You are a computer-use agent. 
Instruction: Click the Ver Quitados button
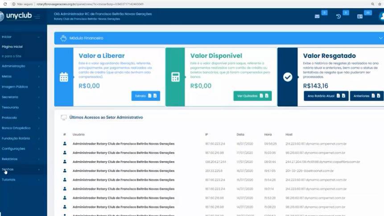tap(252, 96)
